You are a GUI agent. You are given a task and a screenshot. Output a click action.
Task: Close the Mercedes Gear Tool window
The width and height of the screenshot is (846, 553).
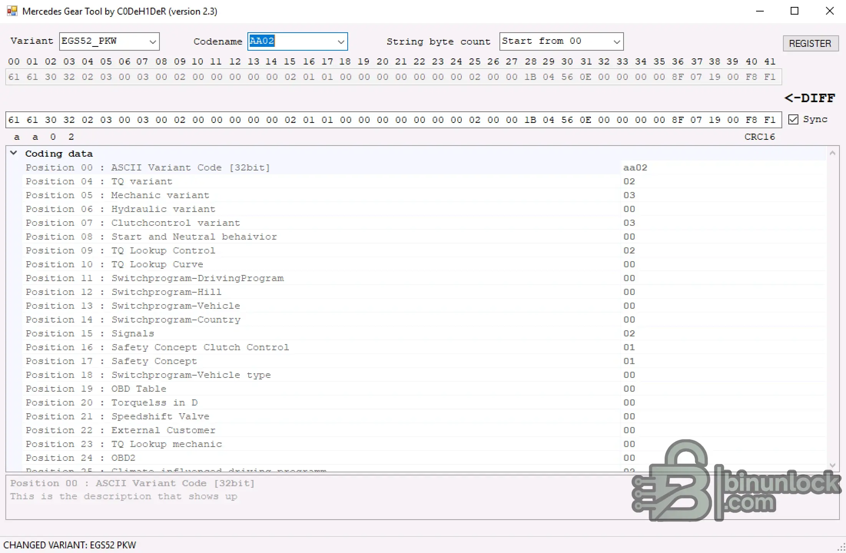coord(829,11)
